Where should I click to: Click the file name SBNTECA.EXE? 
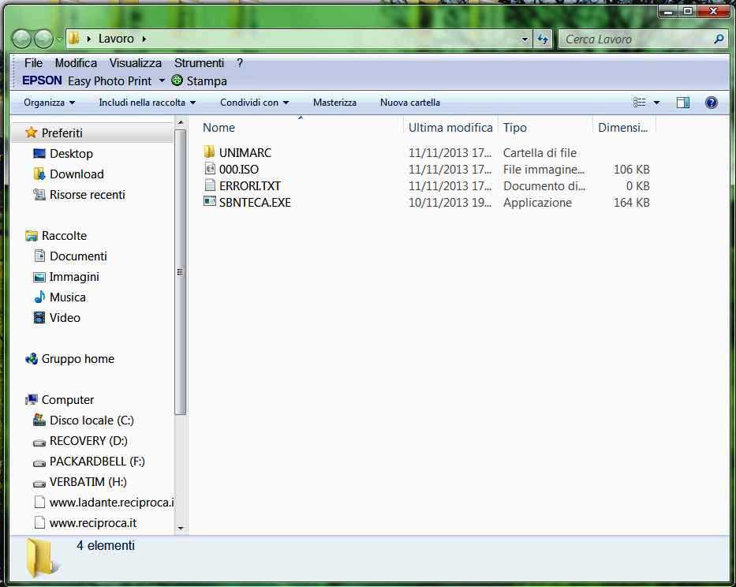(x=255, y=203)
